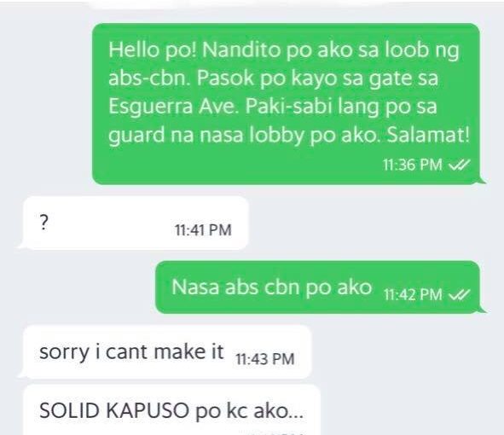The image size is (504, 435).
Task: Click the 11:41 PM timestamp
Action: point(203,230)
